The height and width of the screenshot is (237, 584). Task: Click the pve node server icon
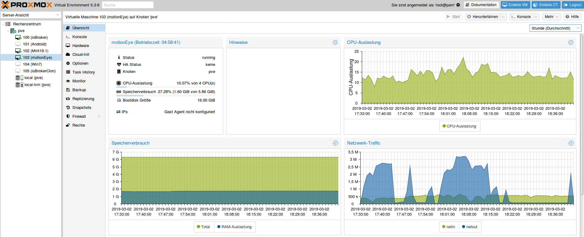13,31
